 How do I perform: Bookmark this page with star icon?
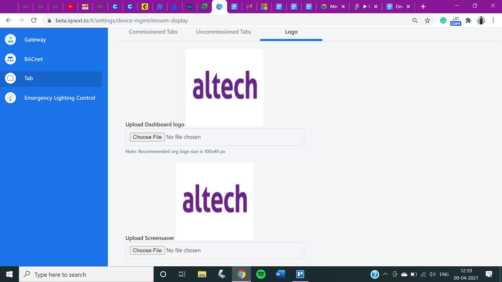coord(427,20)
